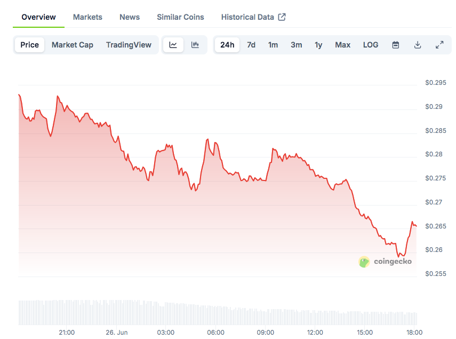This screenshot has height=339, width=456.
Task: Click the 18:00 time axis label
Action: (414, 332)
